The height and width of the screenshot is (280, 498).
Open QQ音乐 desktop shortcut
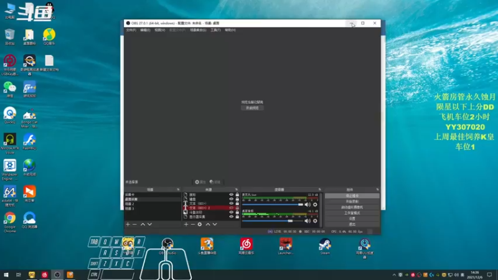49,37
